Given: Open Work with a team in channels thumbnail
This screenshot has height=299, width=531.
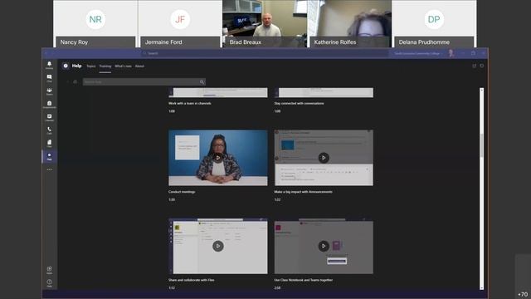Looking at the screenshot, I should pos(218,92).
